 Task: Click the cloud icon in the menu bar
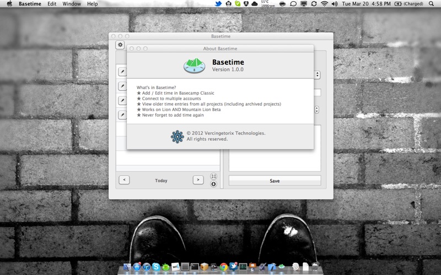click(x=255, y=4)
